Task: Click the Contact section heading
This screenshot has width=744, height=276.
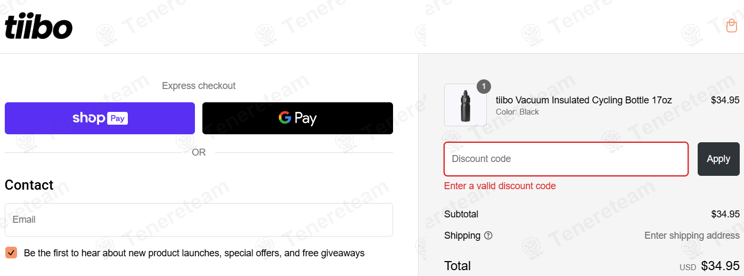Action: [29, 185]
